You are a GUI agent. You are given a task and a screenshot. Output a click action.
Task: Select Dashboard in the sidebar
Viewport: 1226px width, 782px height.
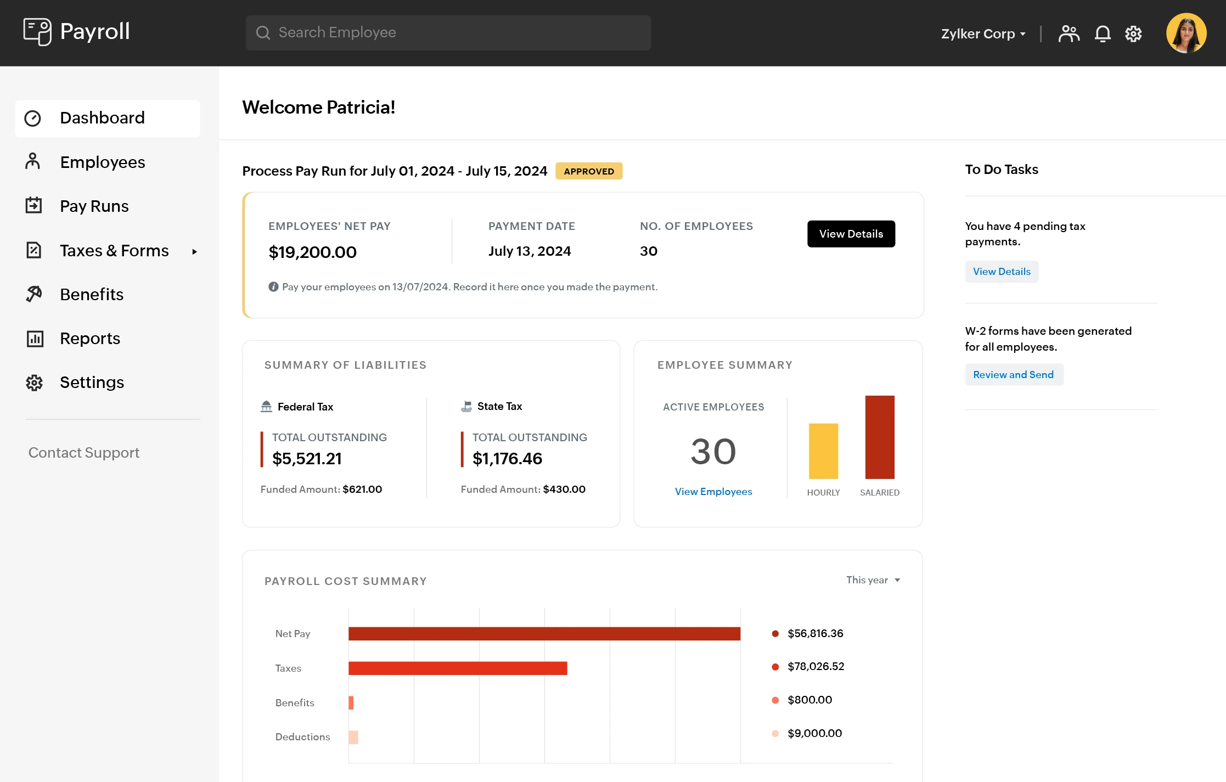pyautogui.click(x=102, y=118)
